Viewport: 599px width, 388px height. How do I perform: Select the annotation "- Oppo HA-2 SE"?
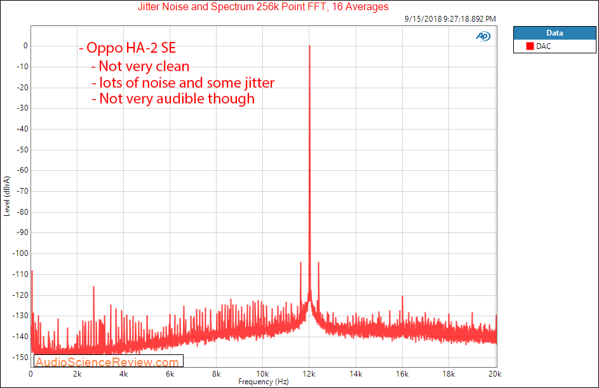[x=128, y=48]
